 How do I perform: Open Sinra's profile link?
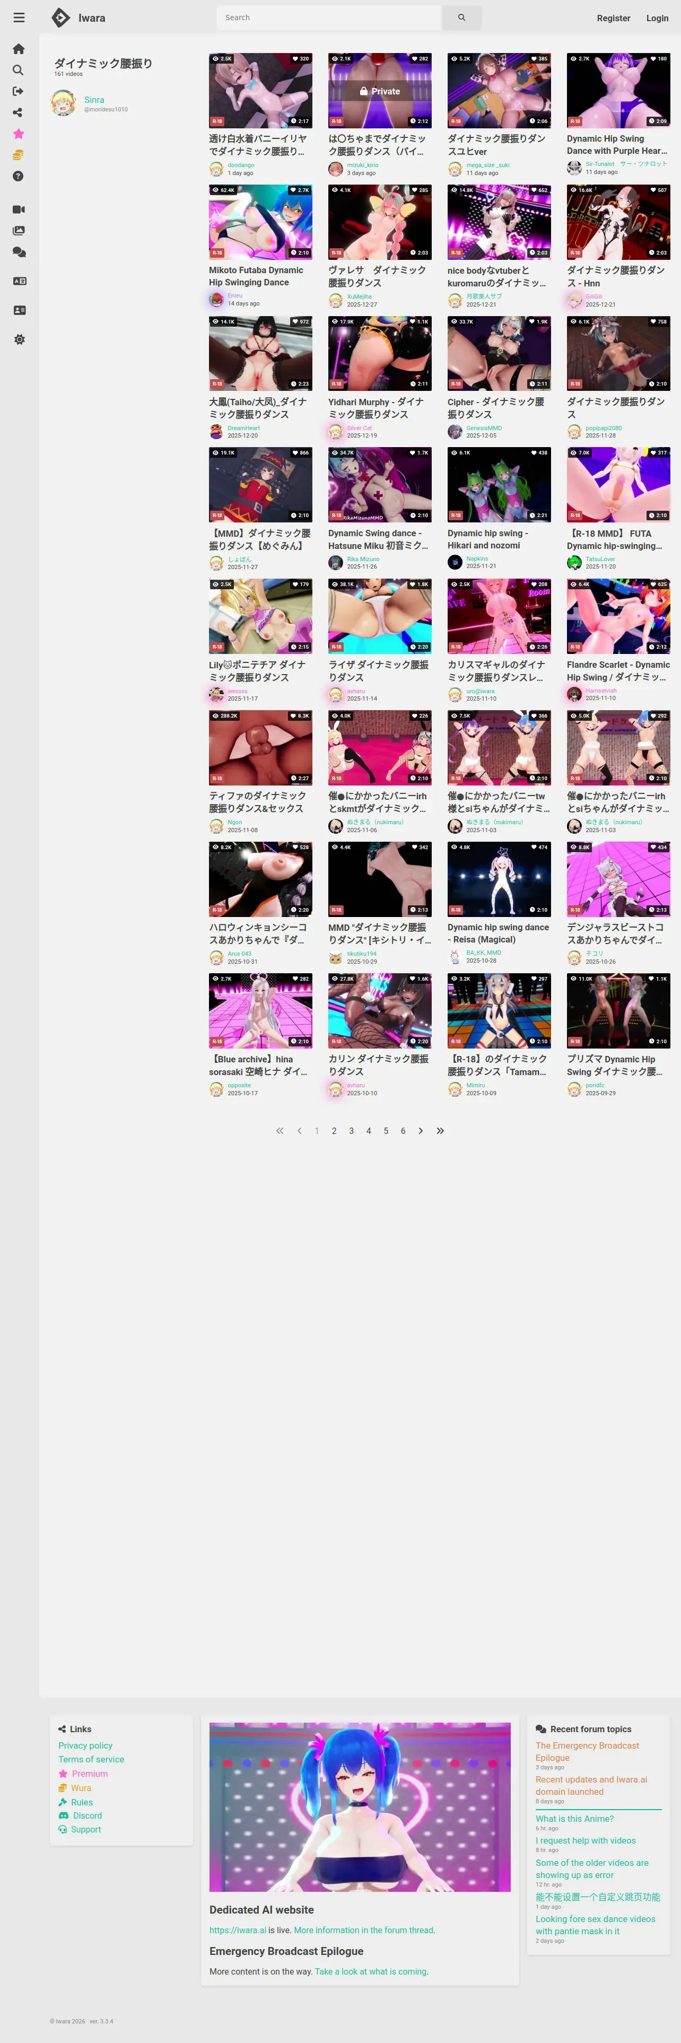coord(94,100)
